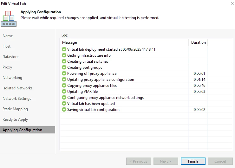Click green check for Copying proxy appliance files
The image size is (235, 168).
[64, 85]
